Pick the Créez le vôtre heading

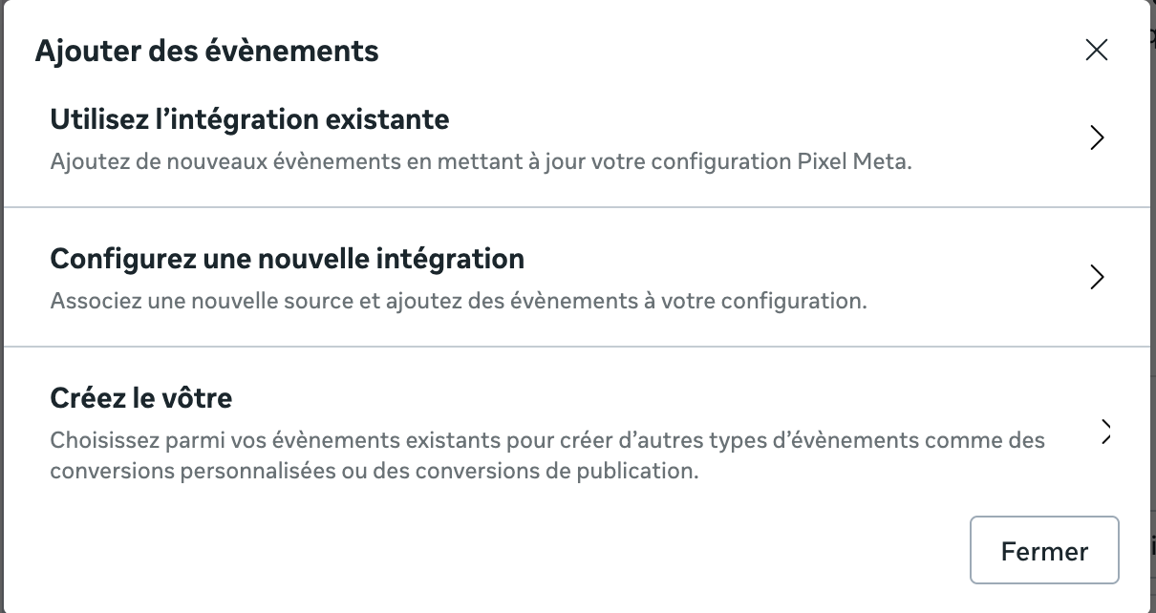click(x=140, y=397)
